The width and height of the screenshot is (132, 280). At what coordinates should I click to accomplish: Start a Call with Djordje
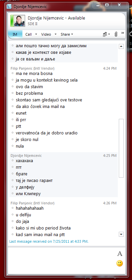pyautogui.click(x=28, y=34)
